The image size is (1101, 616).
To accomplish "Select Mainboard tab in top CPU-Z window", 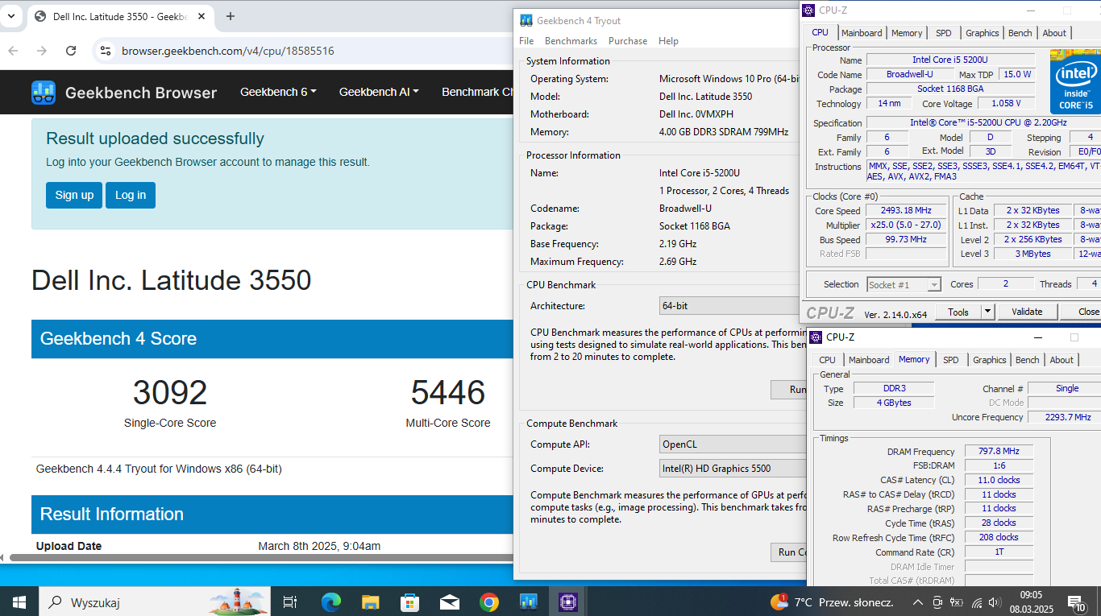I will coord(862,33).
